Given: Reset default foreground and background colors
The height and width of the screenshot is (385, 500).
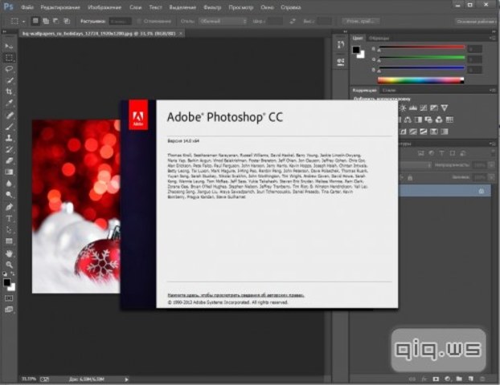Looking at the screenshot, I should [5, 274].
